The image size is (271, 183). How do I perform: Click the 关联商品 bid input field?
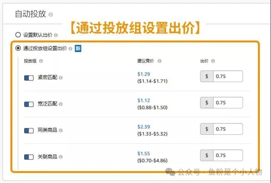pyautogui.click(x=228, y=155)
